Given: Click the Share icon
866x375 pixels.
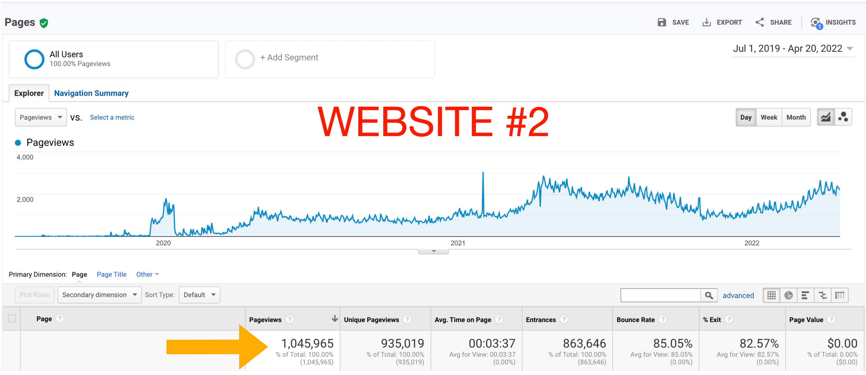Looking at the screenshot, I should pyautogui.click(x=759, y=22).
